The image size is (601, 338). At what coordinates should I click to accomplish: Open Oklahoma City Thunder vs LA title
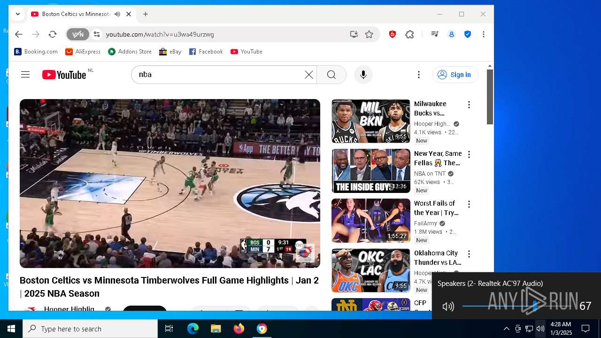point(438,258)
